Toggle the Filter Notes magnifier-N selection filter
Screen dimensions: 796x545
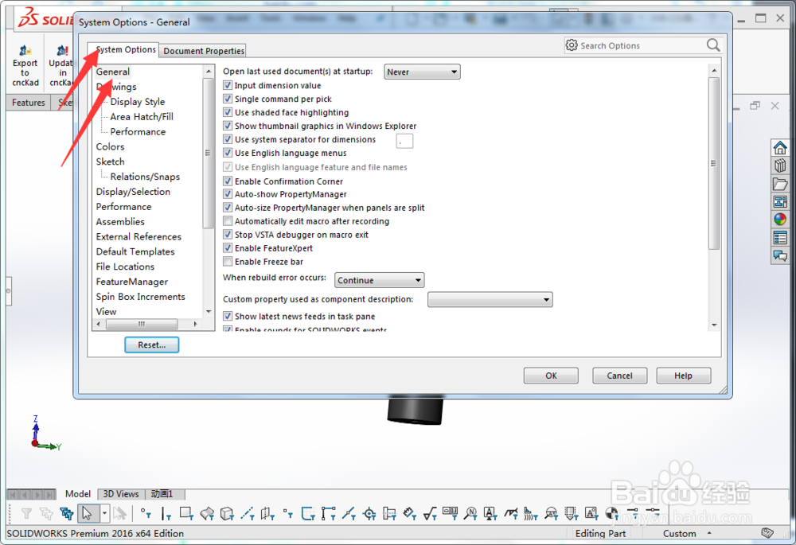[x=470, y=513]
